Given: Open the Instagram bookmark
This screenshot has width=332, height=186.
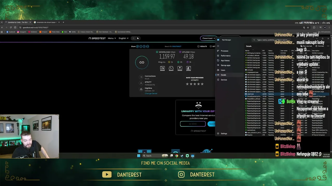Looking at the screenshot, I should (22, 32).
